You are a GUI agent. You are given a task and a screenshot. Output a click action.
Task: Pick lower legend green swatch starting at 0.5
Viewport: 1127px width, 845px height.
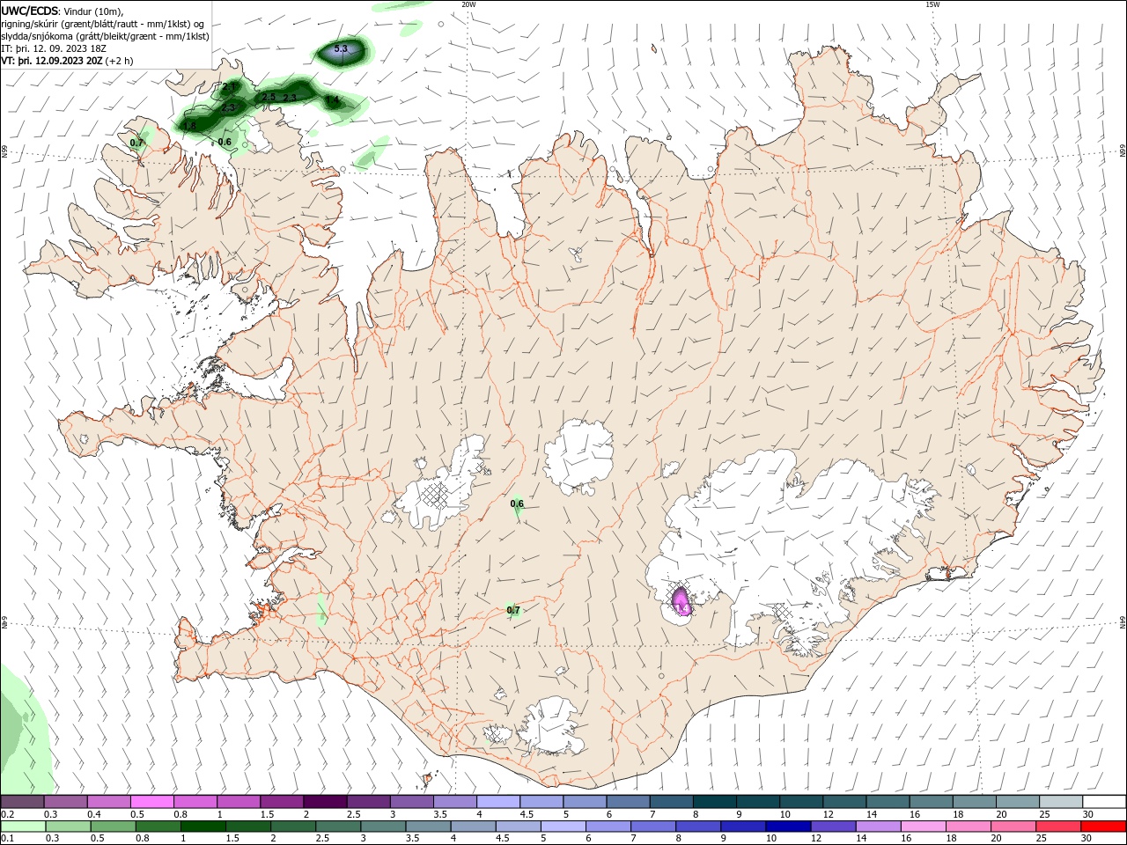coord(113,827)
